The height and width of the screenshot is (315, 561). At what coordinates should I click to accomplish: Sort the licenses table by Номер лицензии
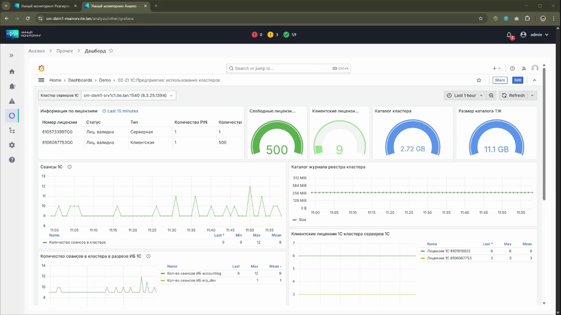tap(60, 122)
